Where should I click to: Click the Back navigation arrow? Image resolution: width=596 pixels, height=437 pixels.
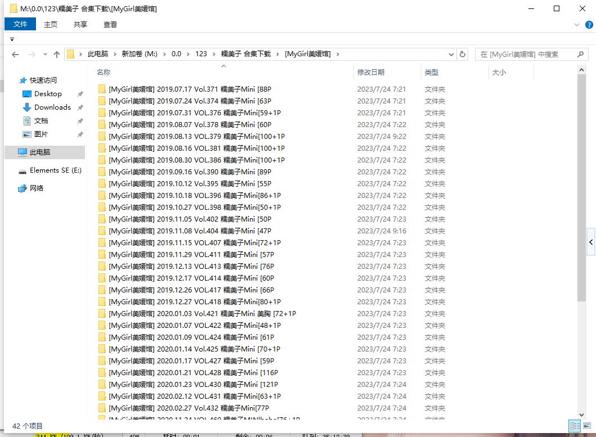15,55
